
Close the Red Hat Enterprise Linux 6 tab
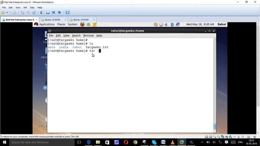[x=37, y=20]
